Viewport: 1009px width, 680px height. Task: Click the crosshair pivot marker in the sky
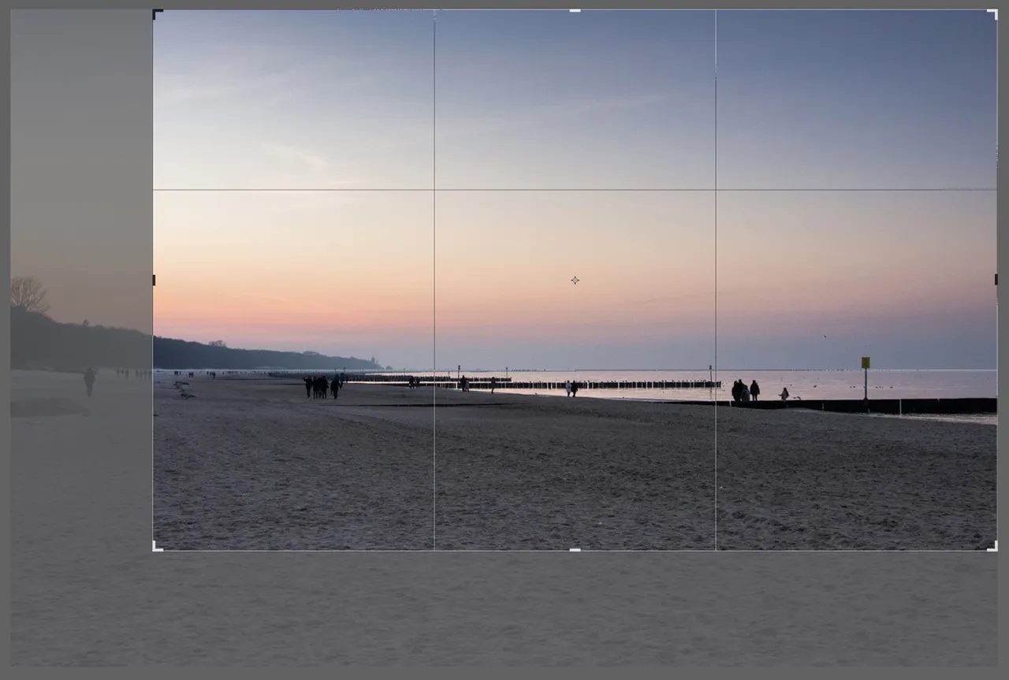[575, 280]
